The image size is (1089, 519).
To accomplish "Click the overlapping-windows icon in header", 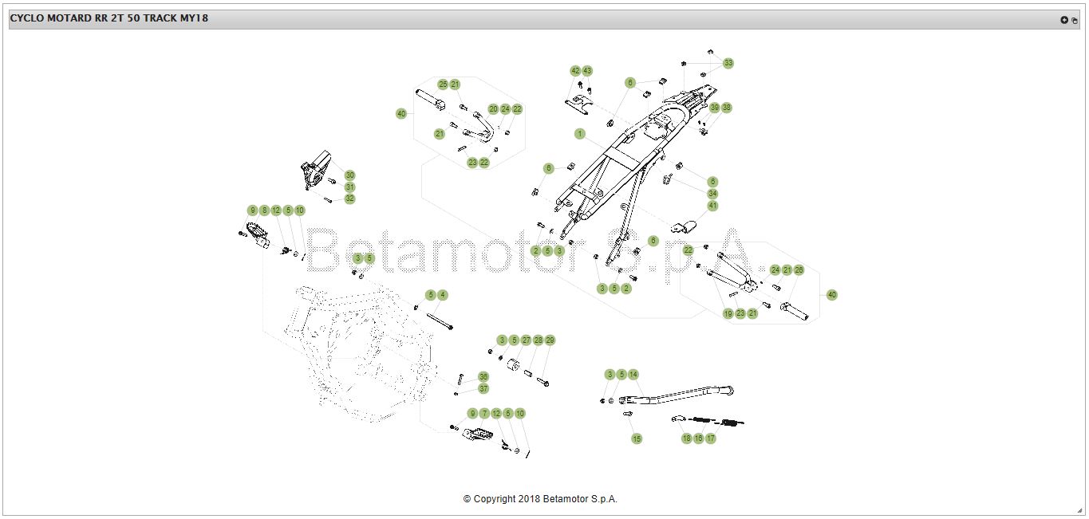I will click(x=1075, y=20).
